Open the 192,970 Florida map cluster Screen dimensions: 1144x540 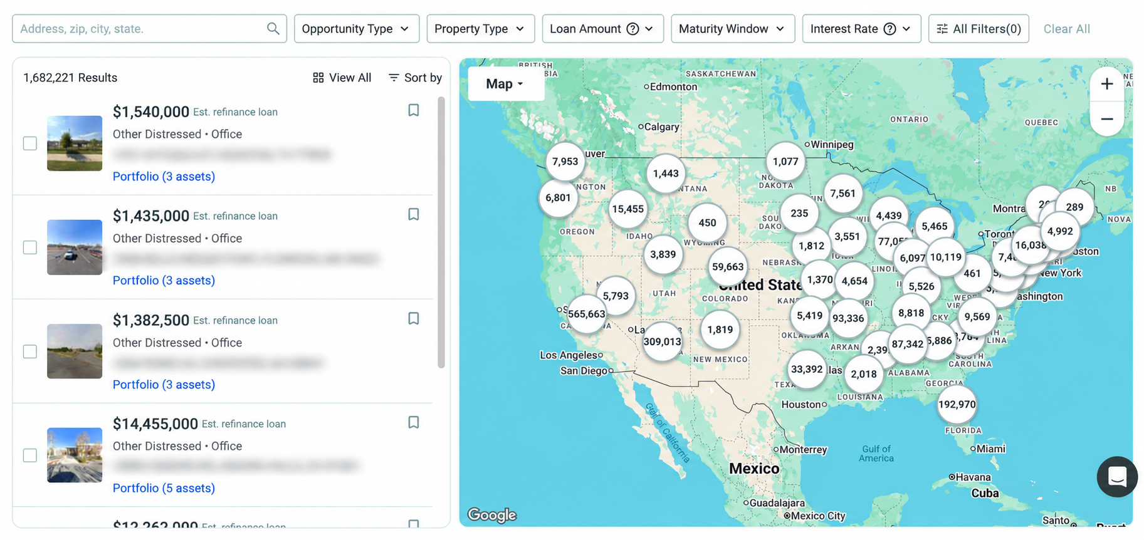[957, 404]
